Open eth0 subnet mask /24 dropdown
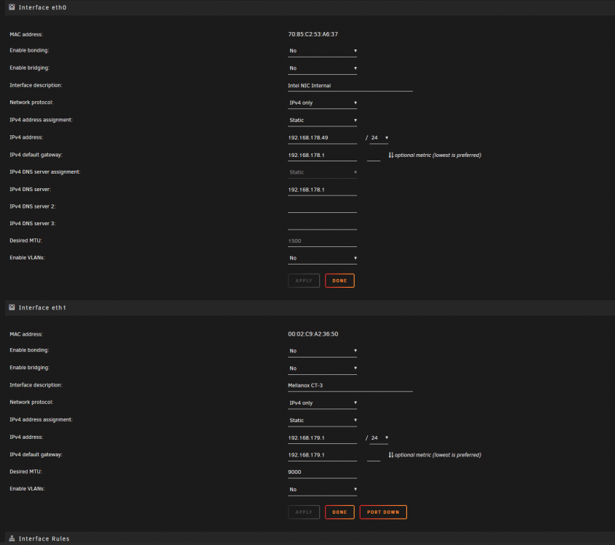 click(x=379, y=137)
